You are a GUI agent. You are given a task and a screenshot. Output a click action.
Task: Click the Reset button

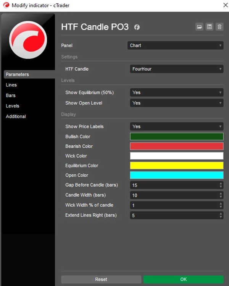(101, 279)
